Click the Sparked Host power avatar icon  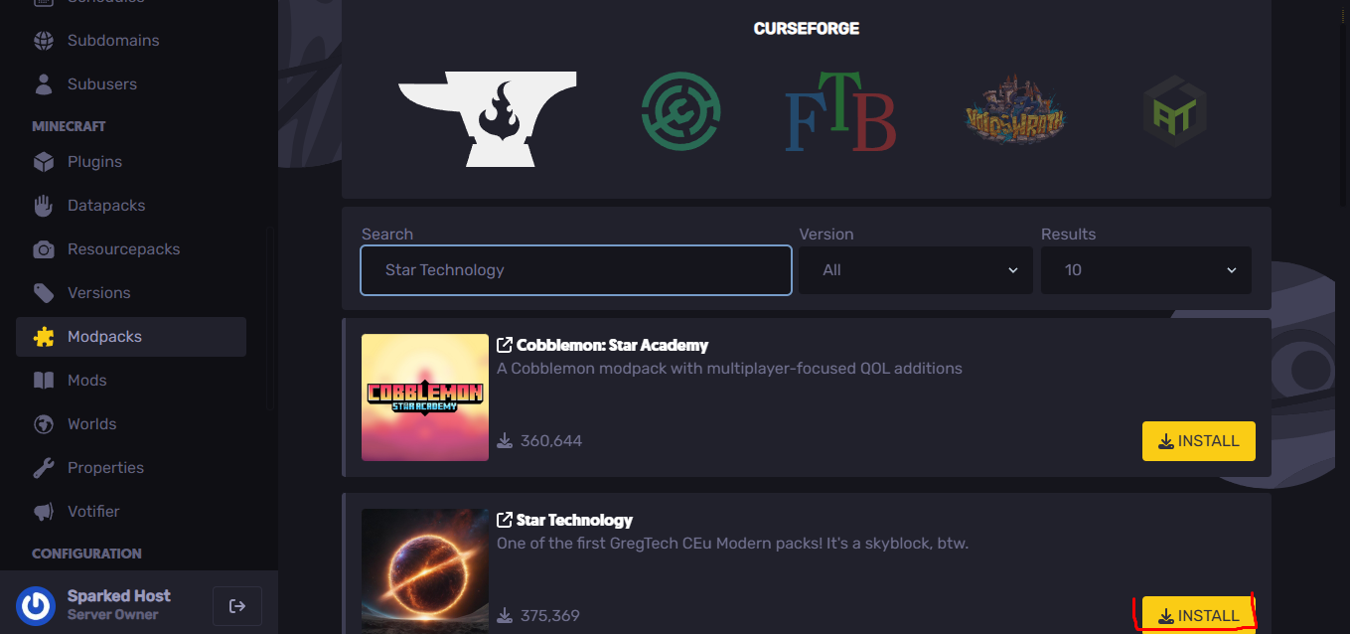pos(37,605)
